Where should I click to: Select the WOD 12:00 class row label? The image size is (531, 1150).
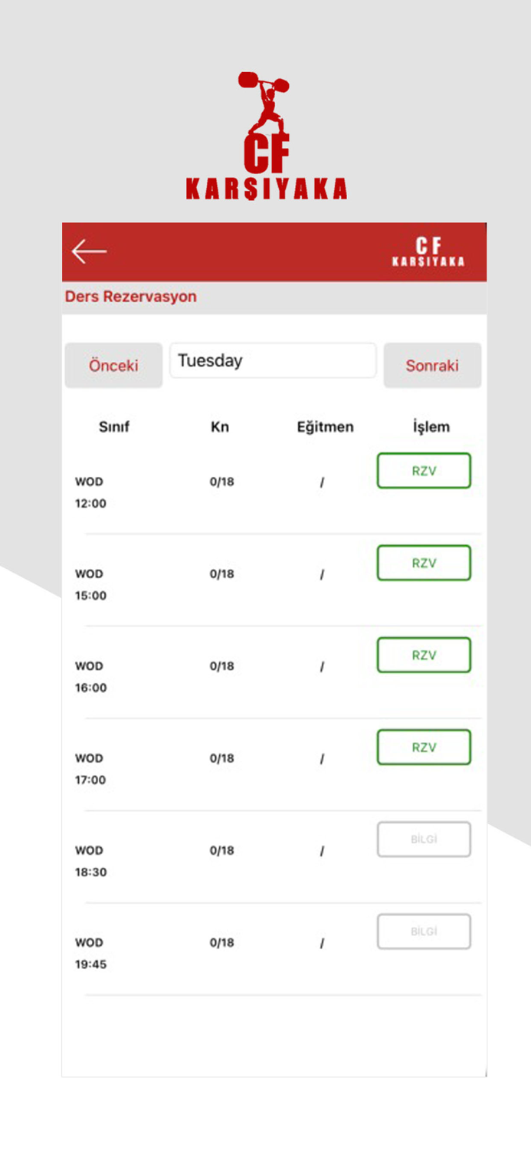90,493
